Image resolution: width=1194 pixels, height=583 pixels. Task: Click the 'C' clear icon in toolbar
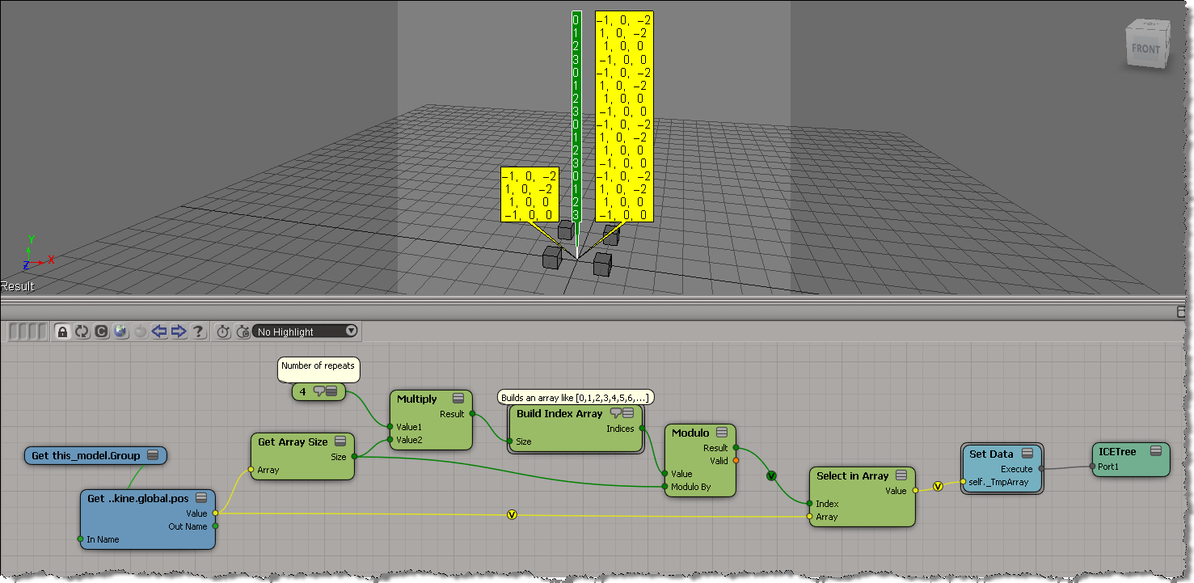(101, 332)
